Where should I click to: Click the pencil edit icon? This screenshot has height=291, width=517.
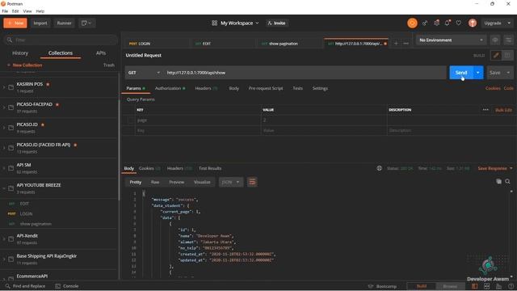point(496,56)
